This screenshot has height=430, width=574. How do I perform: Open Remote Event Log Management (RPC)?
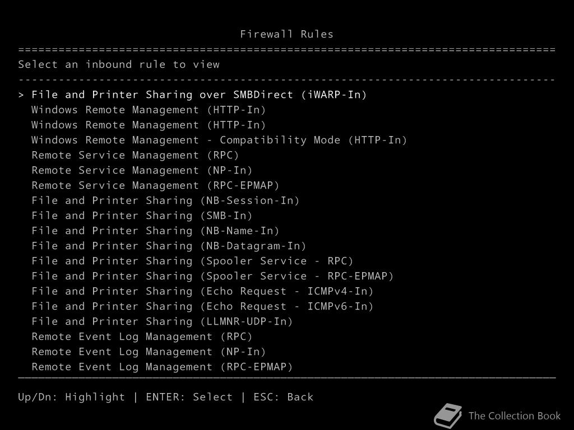(x=142, y=336)
